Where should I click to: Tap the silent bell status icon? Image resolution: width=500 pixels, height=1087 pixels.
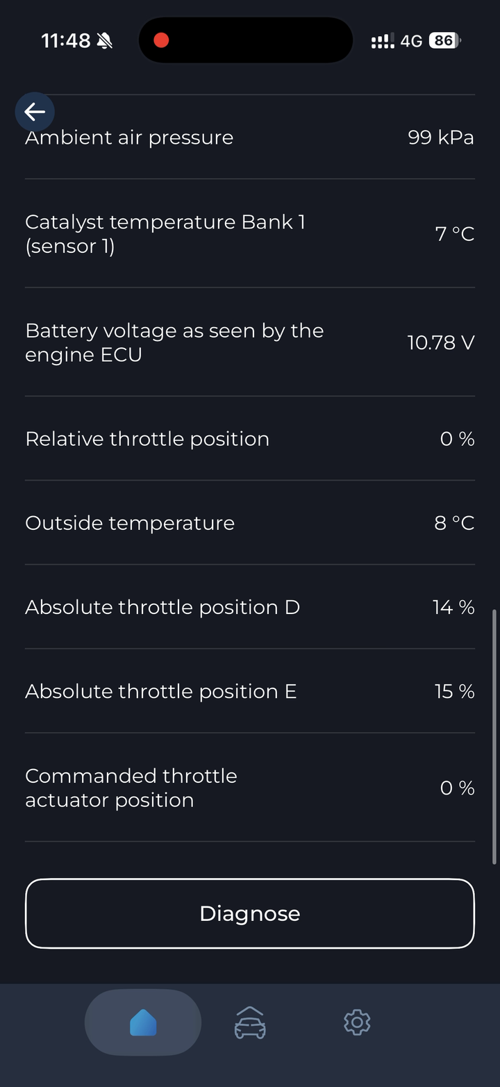(105, 41)
